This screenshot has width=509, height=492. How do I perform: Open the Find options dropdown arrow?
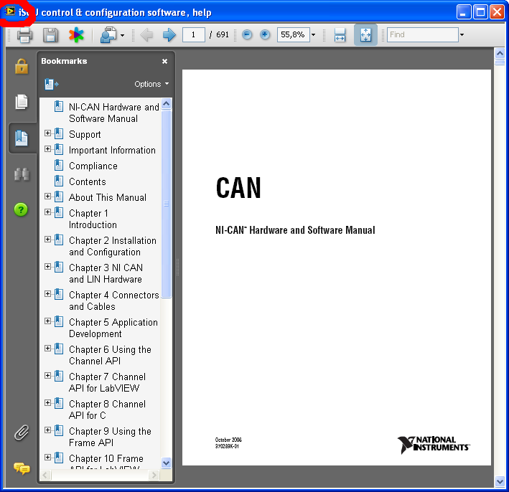(462, 34)
